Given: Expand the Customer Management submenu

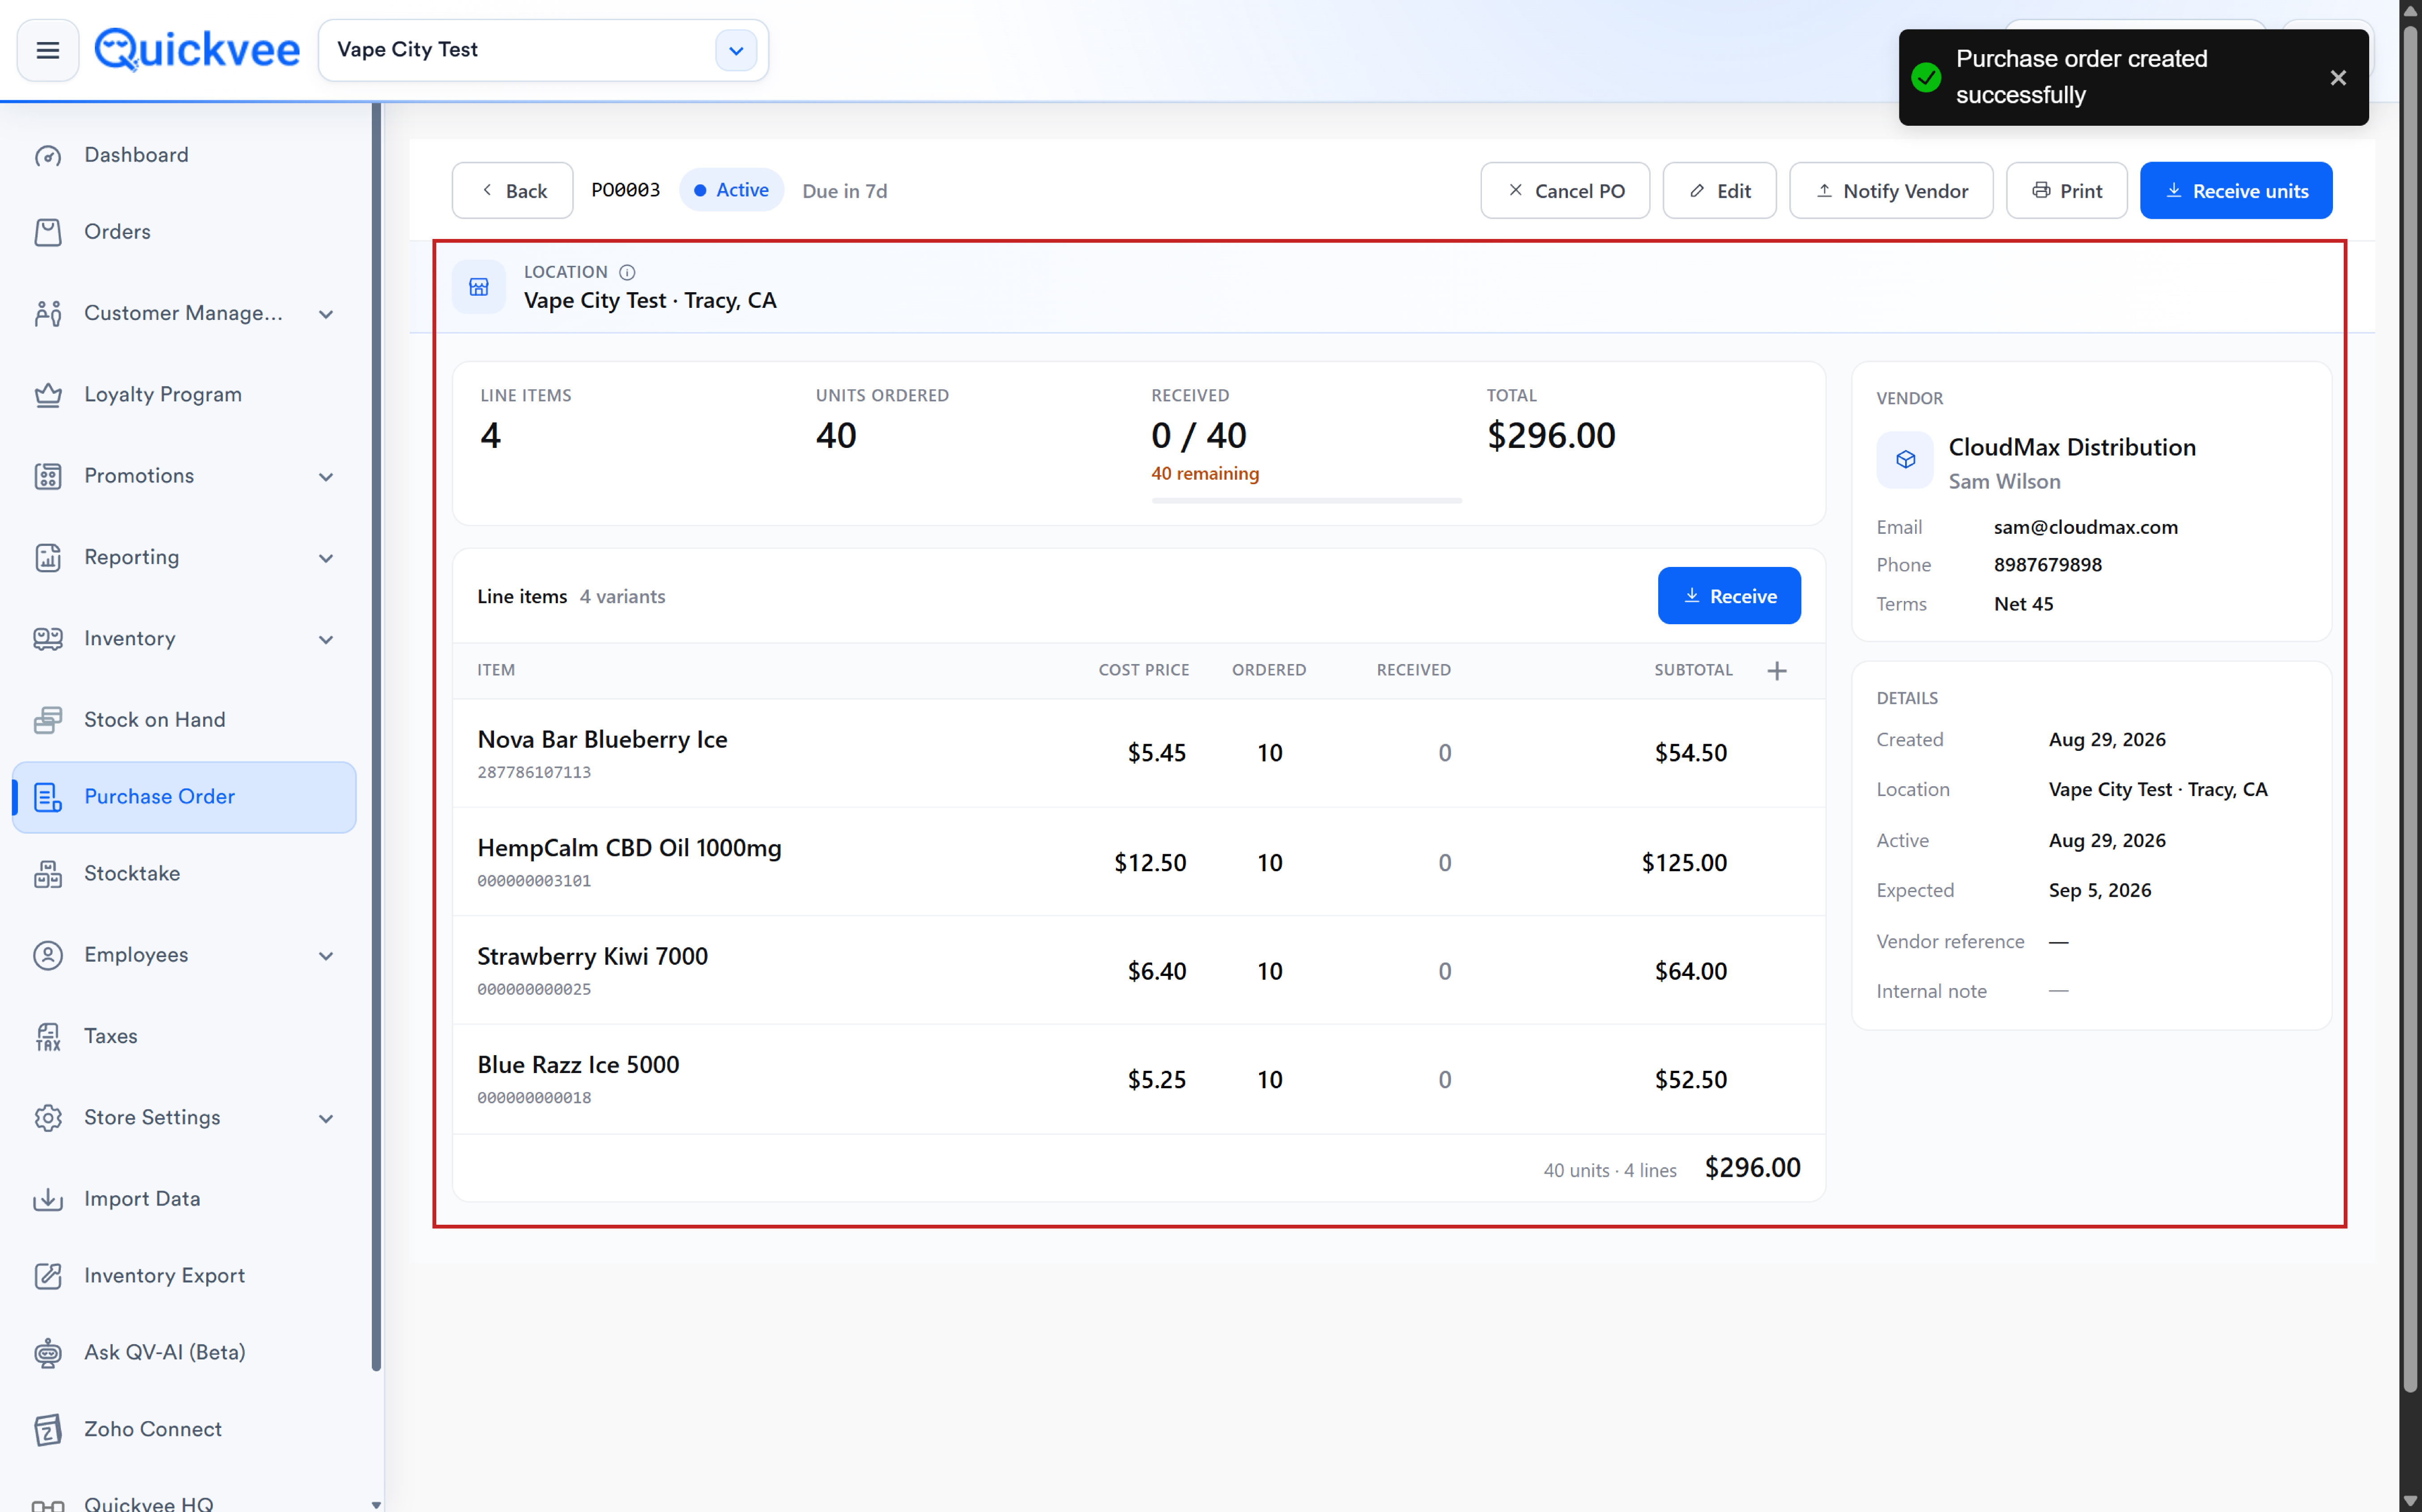Looking at the screenshot, I should click(326, 314).
